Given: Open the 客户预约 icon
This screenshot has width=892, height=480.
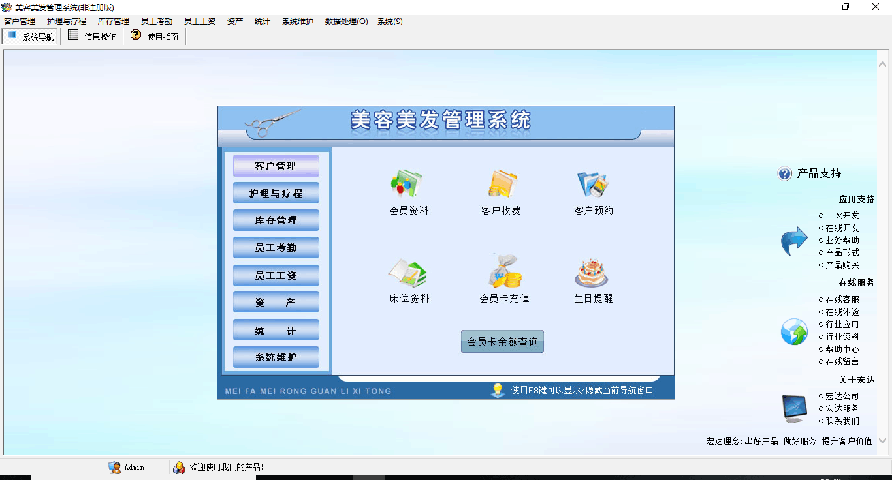Looking at the screenshot, I should point(593,184).
